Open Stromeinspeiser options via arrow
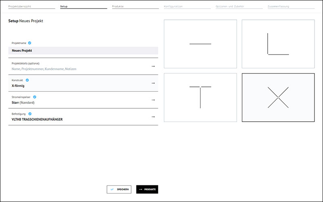 pyautogui.click(x=153, y=100)
